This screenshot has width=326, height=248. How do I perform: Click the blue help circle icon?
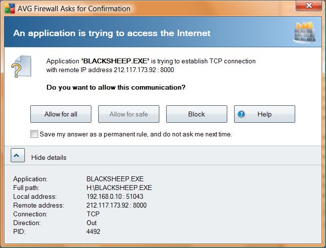pyautogui.click(x=241, y=114)
